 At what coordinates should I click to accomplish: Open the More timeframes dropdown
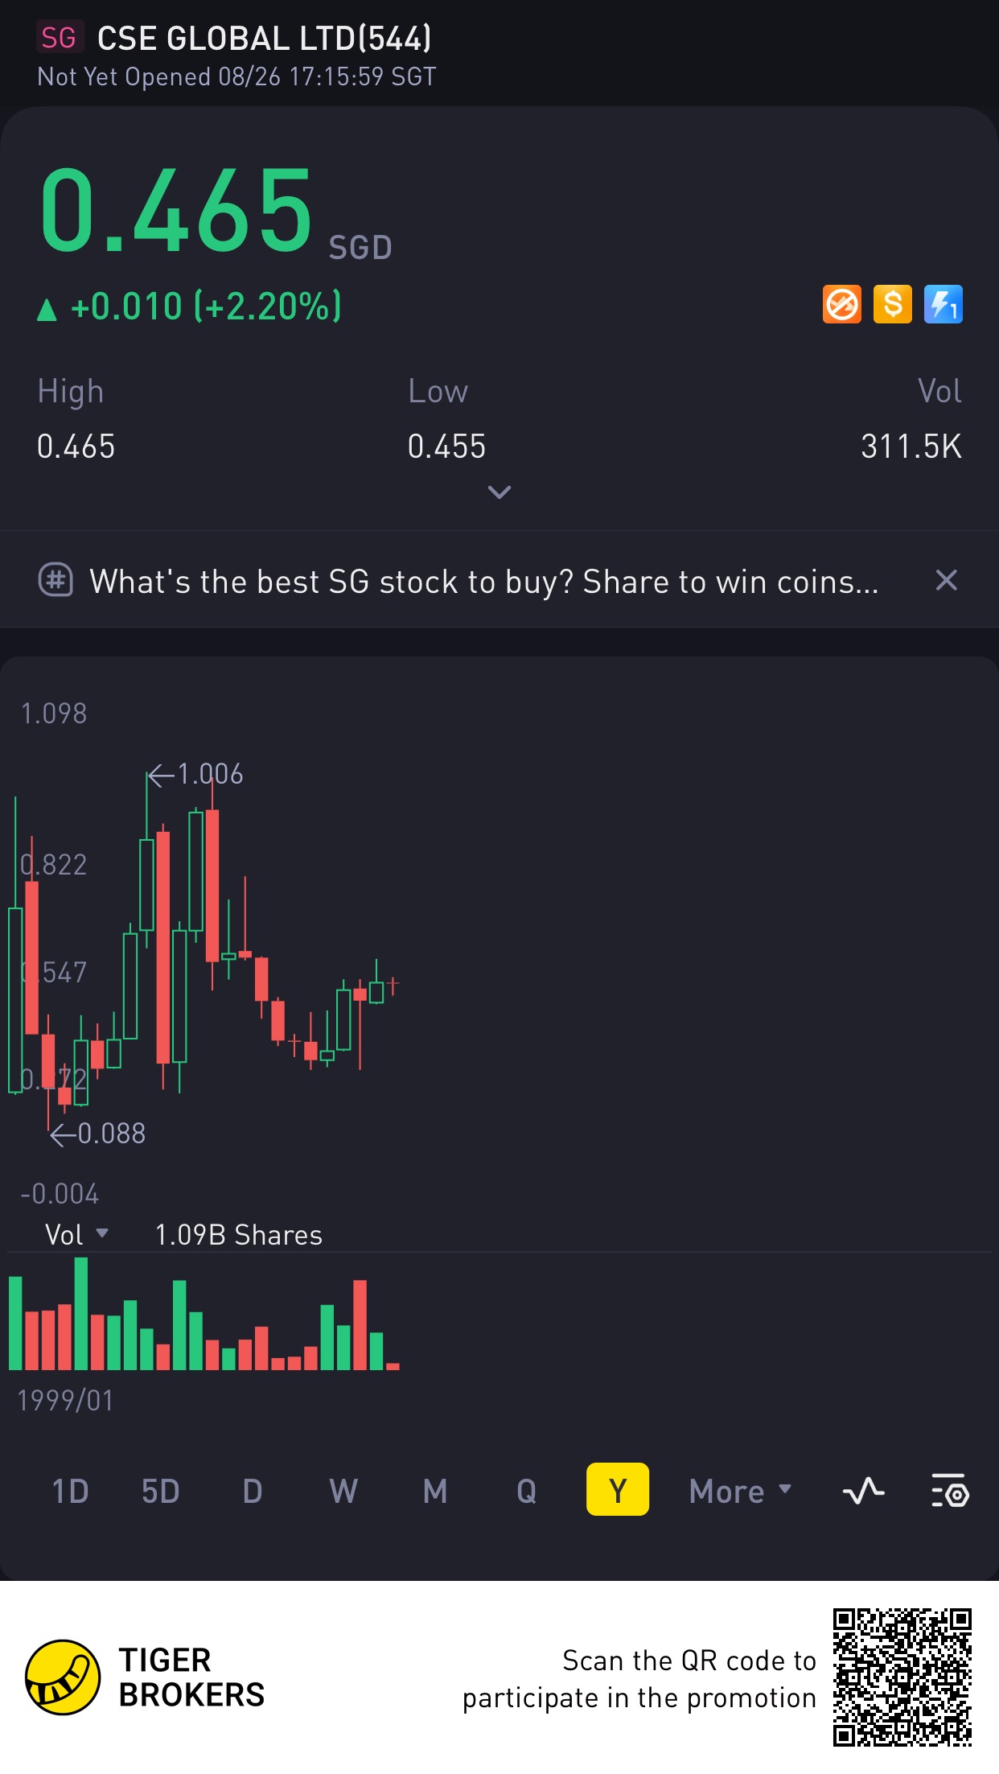pyautogui.click(x=740, y=1491)
